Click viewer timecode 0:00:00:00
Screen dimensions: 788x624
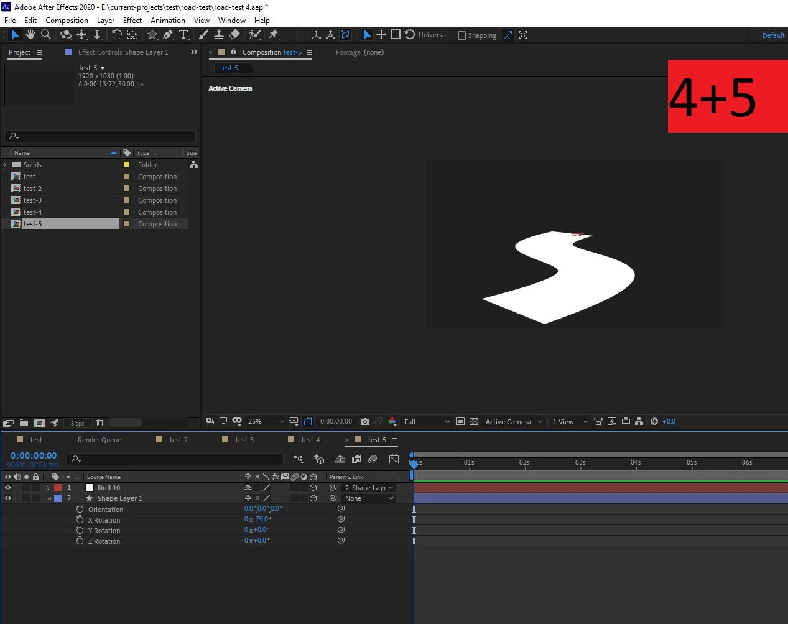(336, 421)
